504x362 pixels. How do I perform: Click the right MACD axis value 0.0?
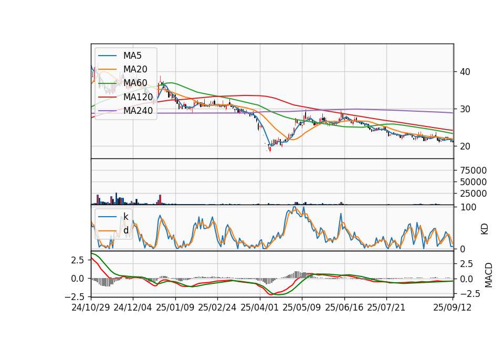[466, 279]
